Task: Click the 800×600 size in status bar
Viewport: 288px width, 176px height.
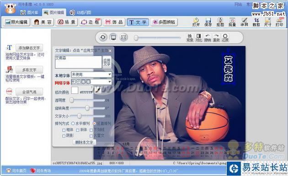Action: pos(117,163)
